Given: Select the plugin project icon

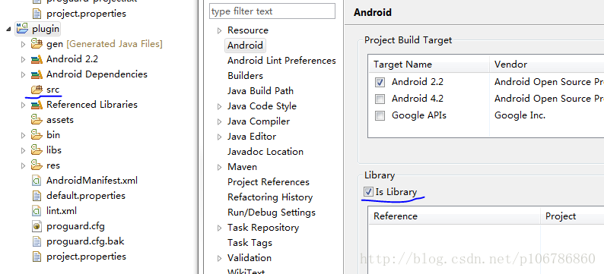Looking at the screenshot, I should tap(23, 29).
